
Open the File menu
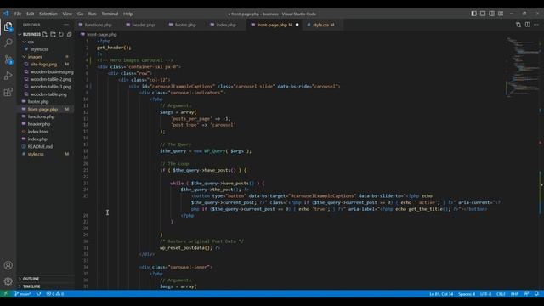[x=18, y=14]
